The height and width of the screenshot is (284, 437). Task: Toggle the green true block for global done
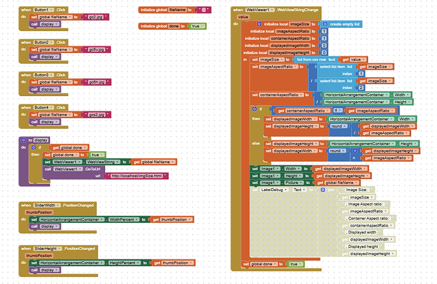tap(198, 26)
